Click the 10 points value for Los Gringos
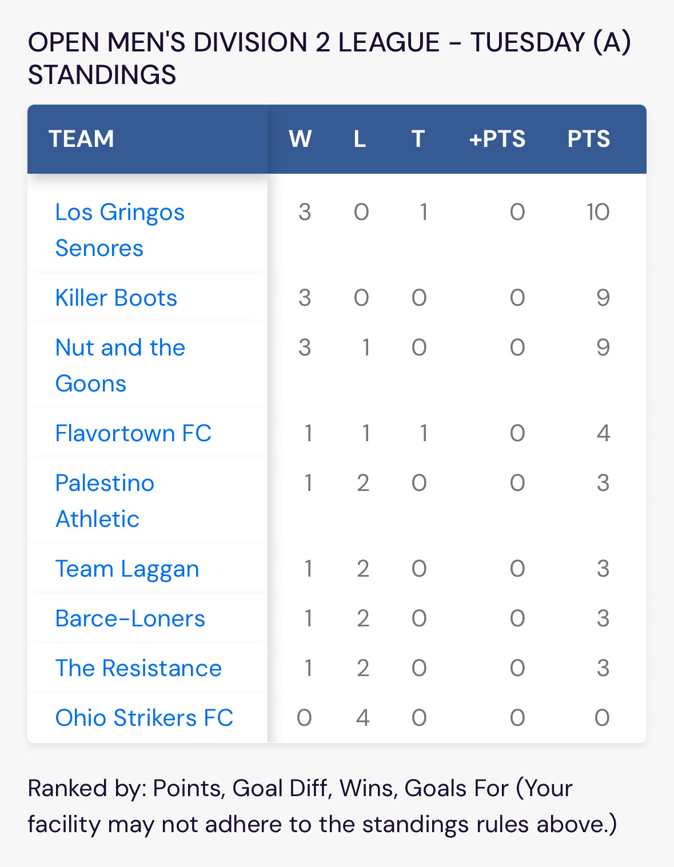Image resolution: width=674 pixels, height=867 pixels. coord(598,212)
